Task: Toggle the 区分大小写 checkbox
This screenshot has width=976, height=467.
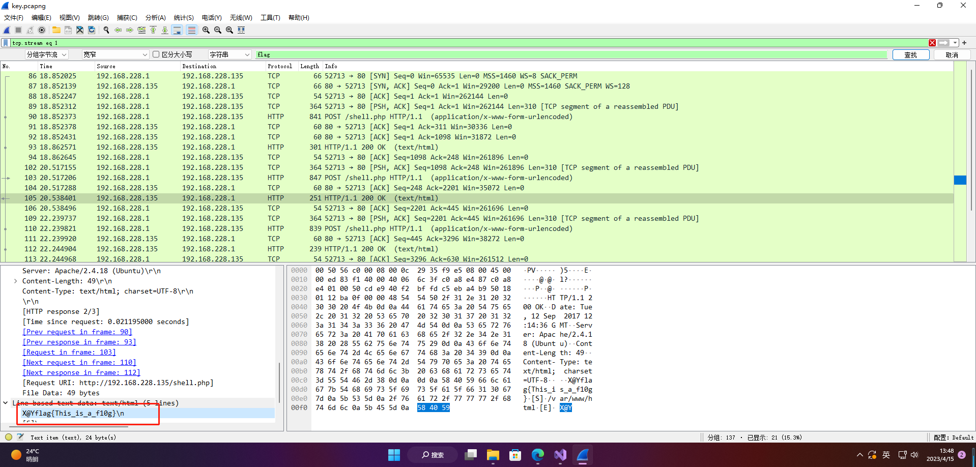Action: tap(156, 54)
